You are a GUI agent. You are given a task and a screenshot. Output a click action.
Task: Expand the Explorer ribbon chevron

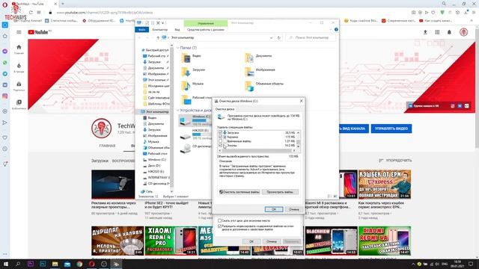pos(331,30)
